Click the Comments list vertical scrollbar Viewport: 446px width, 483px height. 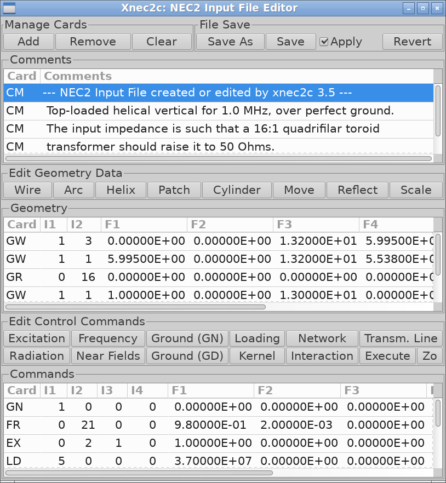pyautogui.click(x=438, y=111)
